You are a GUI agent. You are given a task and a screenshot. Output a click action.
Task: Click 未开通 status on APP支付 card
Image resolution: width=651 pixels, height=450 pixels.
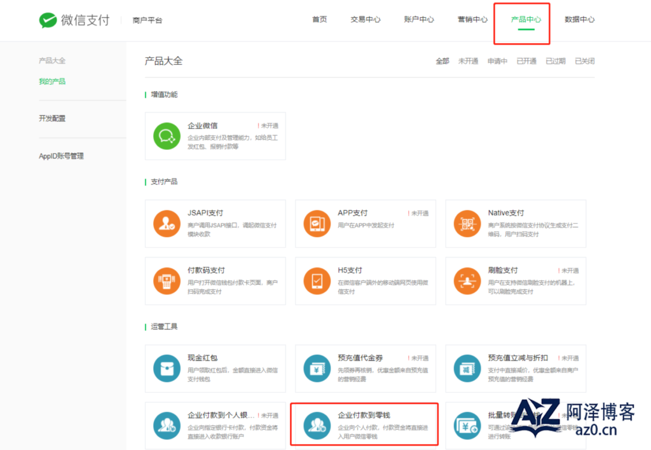418,214
